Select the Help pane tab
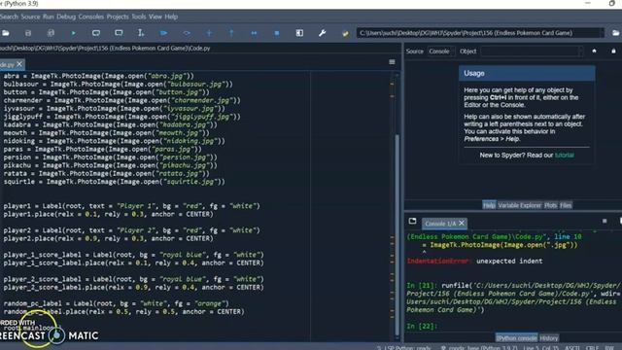Viewport: 622px width, 350px height. tap(489, 205)
